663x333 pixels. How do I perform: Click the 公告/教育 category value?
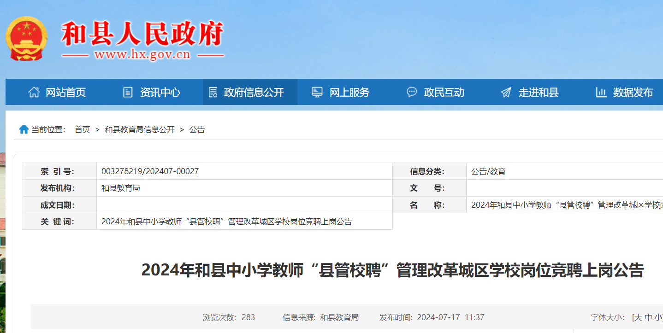pos(488,171)
